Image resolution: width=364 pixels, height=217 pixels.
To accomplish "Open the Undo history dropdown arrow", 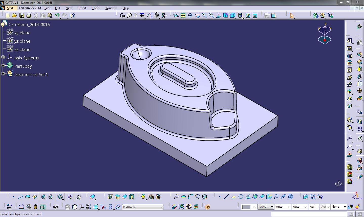I will coord(61,18).
